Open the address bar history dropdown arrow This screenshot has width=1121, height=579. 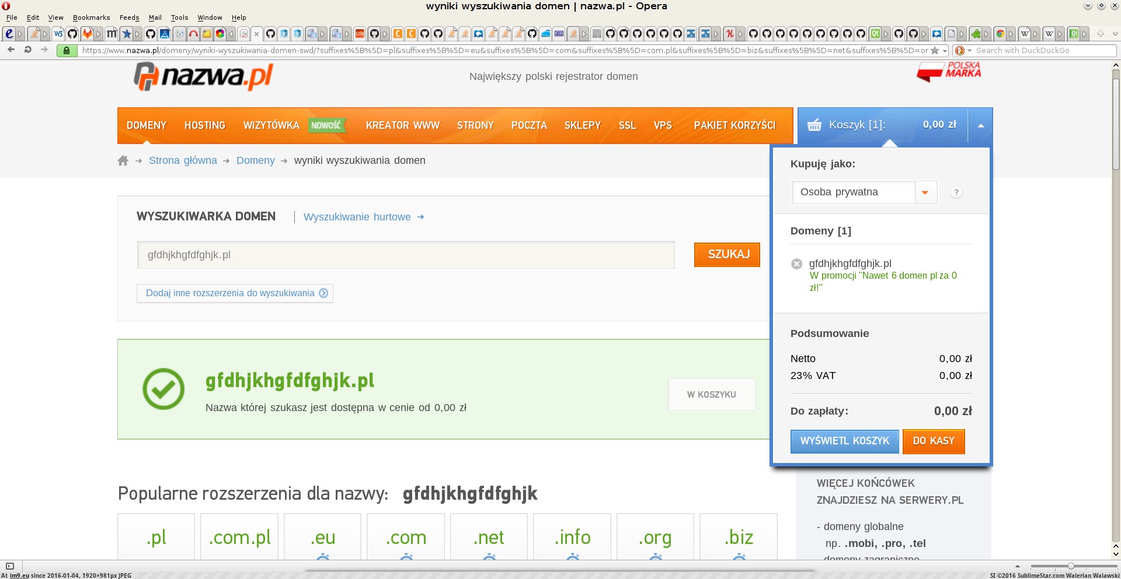[945, 51]
